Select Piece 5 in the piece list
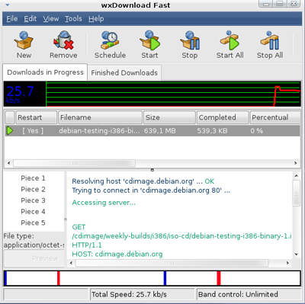 tap(33, 222)
